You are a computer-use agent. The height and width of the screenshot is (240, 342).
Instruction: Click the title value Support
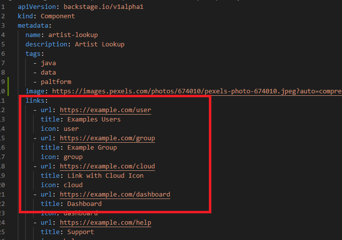click(x=81, y=232)
